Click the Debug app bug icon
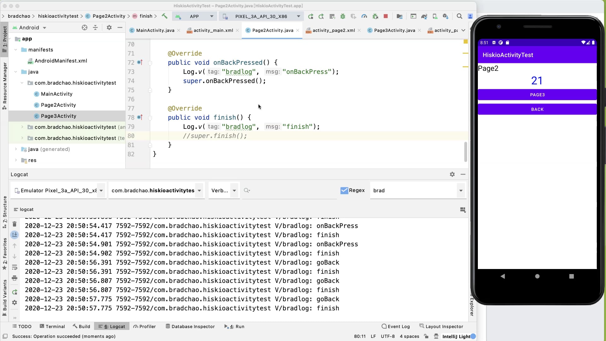The image size is (606, 341). pos(343,16)
